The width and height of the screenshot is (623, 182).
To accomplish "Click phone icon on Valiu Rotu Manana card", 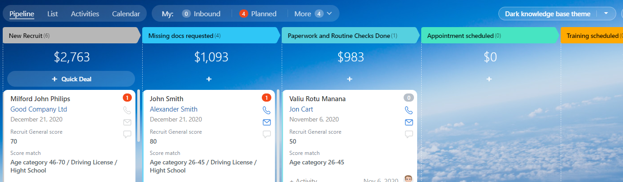I will (x=409, y=110).
